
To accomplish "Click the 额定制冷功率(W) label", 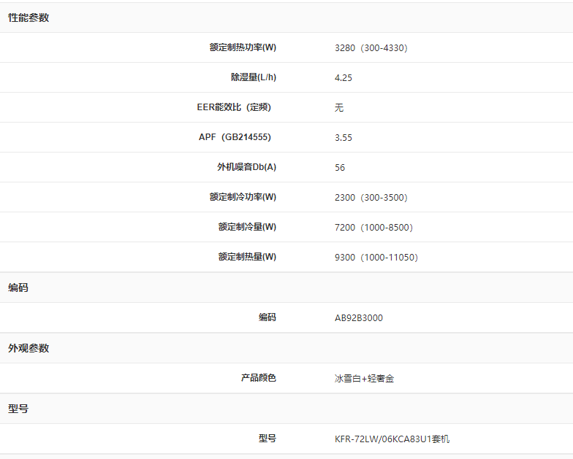I will coord(243,197).
